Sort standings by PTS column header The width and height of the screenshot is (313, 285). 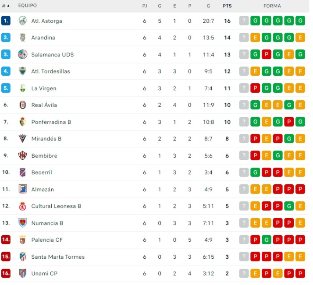(x=227, y=6)
